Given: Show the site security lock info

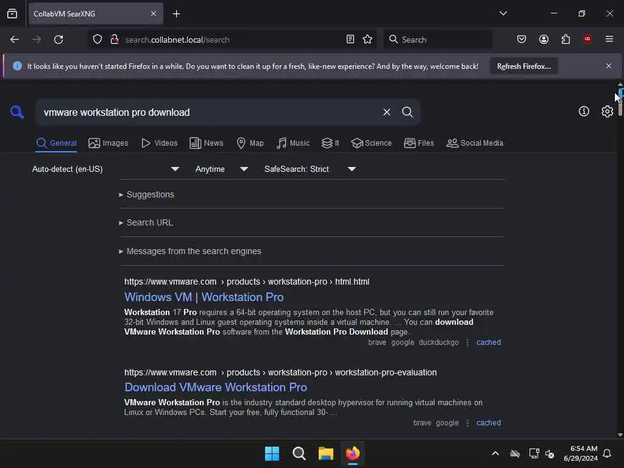Looking at the screenshot, I should (115, 40).
